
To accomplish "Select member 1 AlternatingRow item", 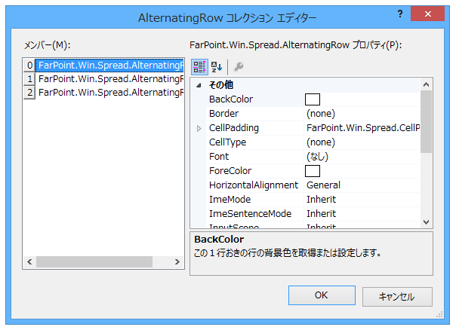I will point(109,78).
